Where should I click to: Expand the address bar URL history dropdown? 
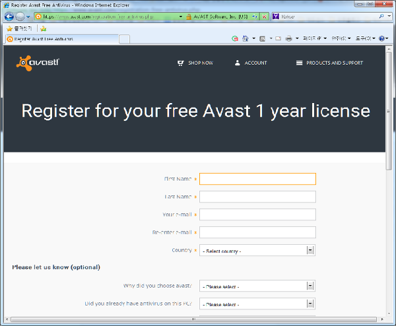[x=181, y=16]
